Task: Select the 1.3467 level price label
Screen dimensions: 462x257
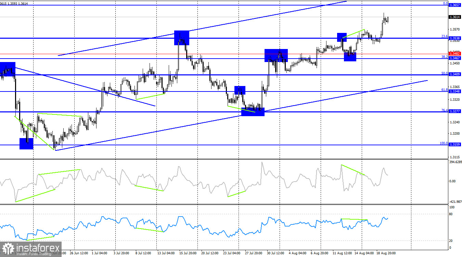Action: click(455, 59)
